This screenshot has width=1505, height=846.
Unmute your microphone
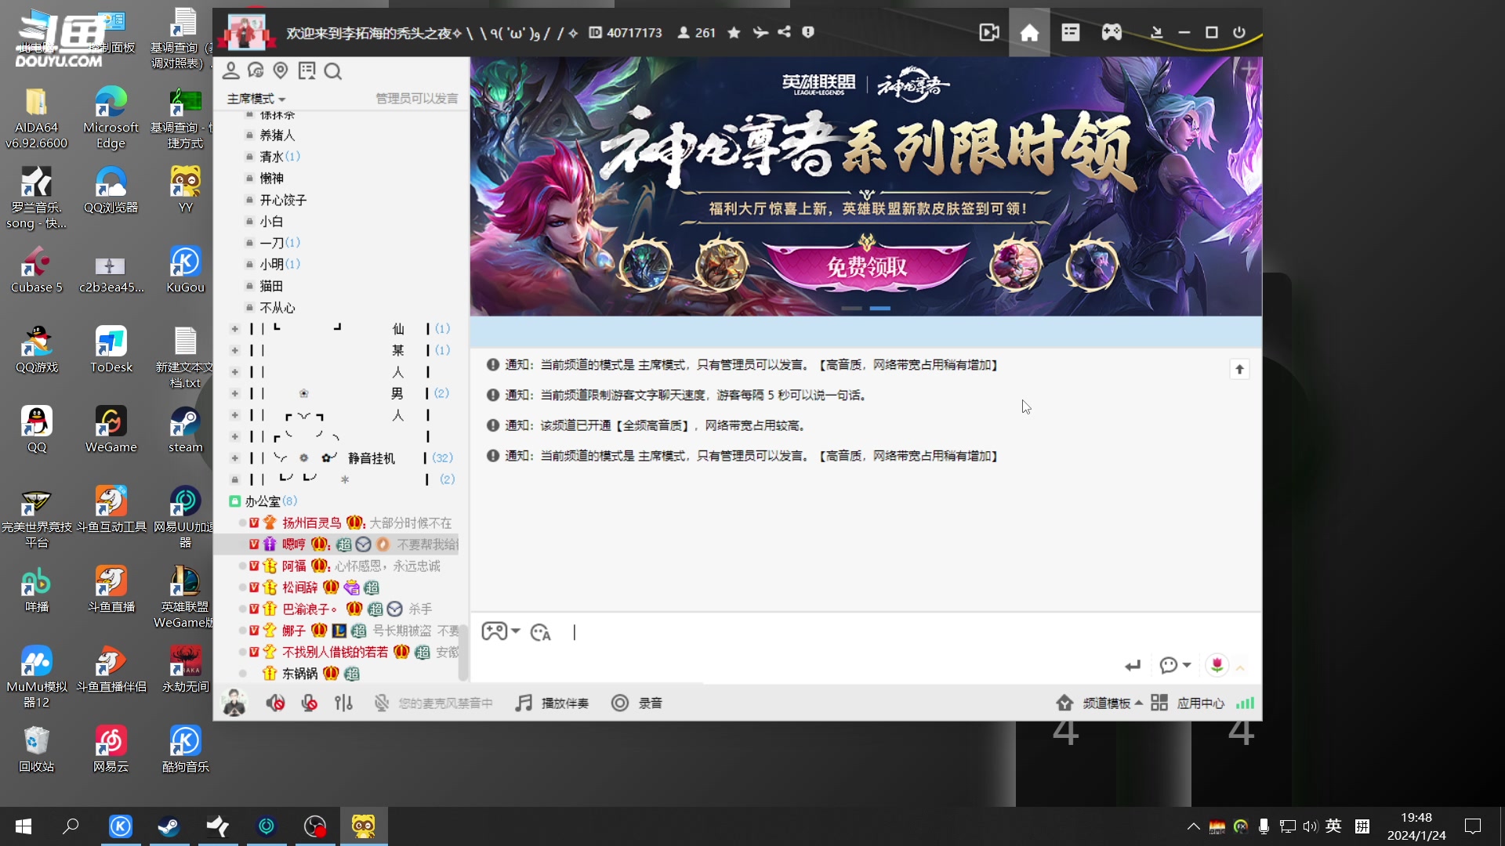click(x=309, y=703)
